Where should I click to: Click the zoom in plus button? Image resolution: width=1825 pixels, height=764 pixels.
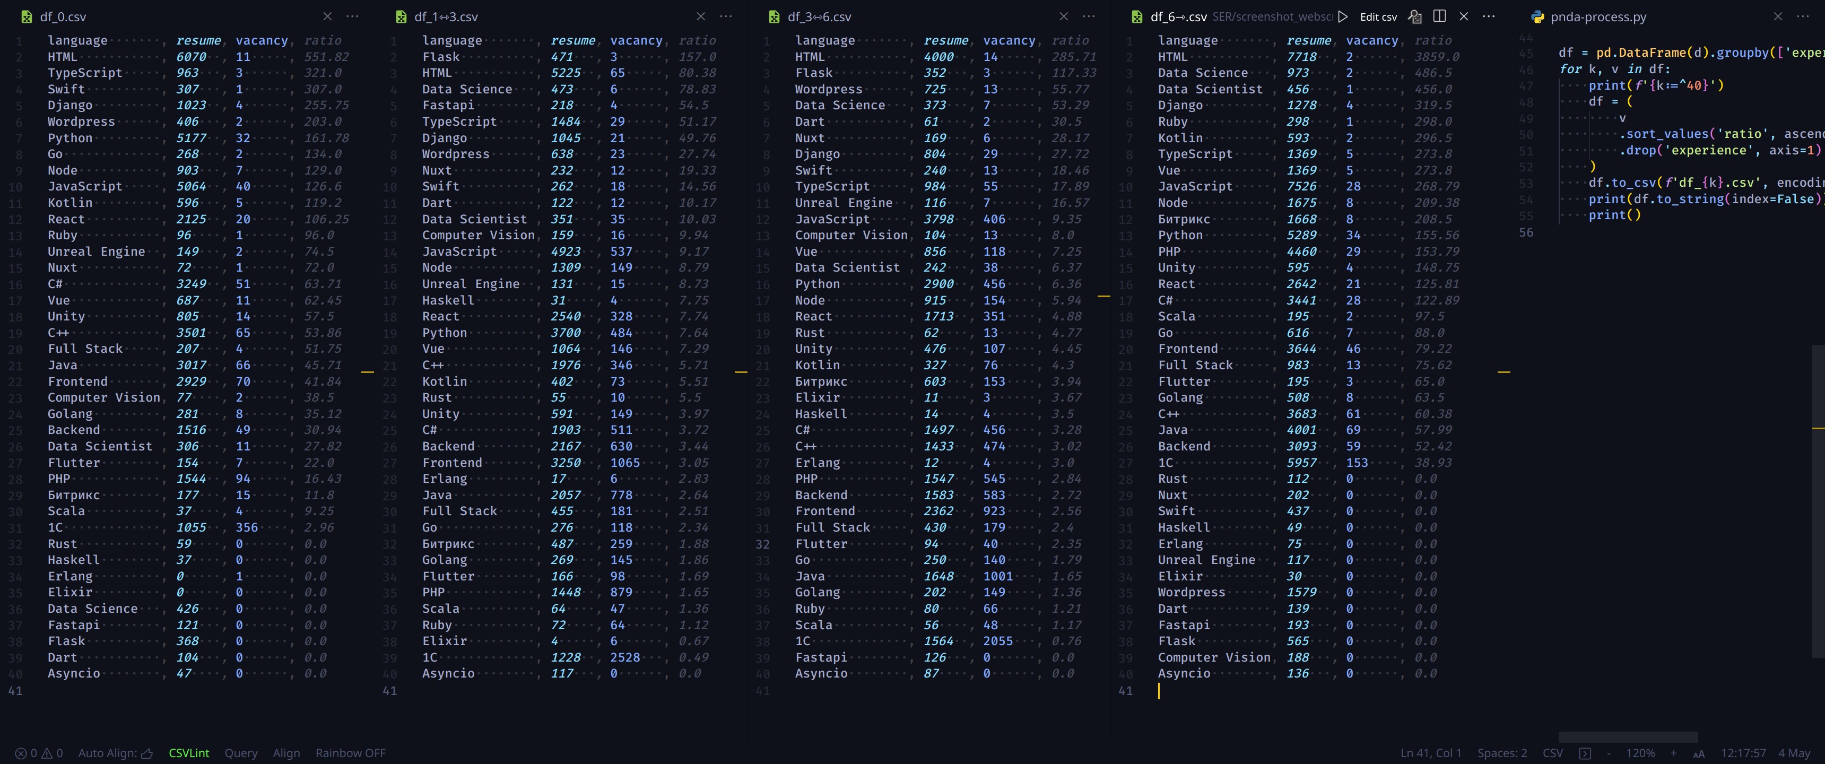[x=1673, y=753]
